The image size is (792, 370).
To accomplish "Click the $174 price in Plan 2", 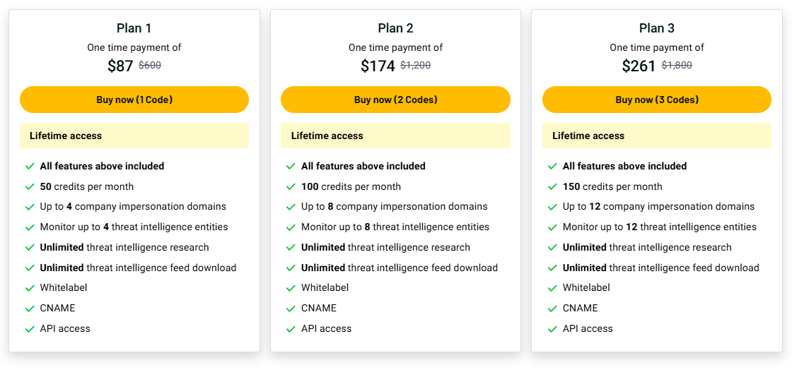I will coord(378,66).
